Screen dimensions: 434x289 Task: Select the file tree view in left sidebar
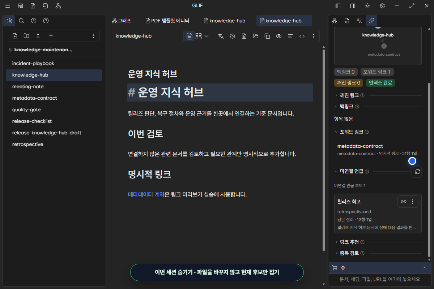pos(9,21)
